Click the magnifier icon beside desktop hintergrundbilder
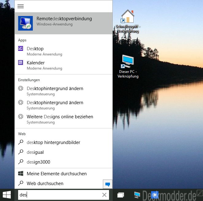Viewport: 203px width, 201px height. [21, 142]
